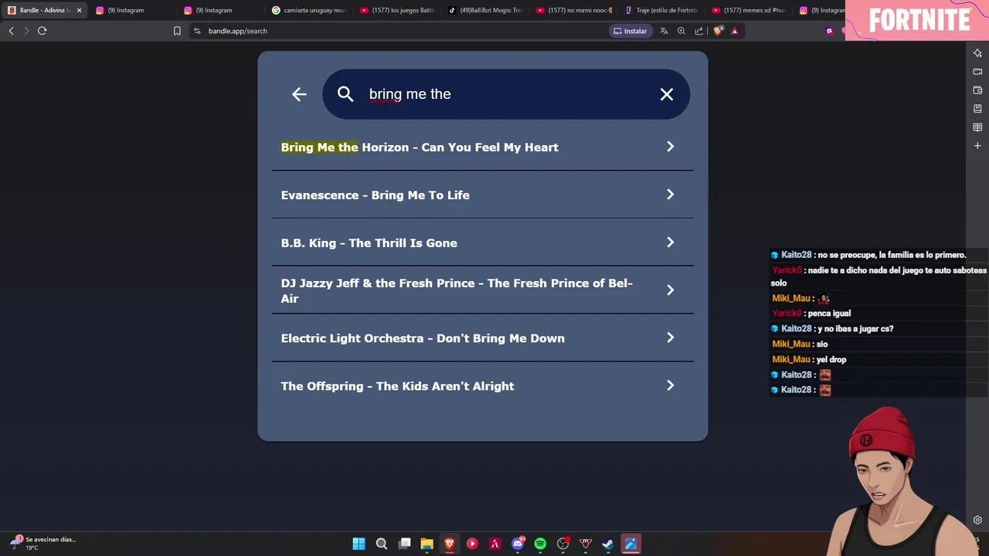
Task: Open Leo AI sparkle icon in sidebar
Action: (x=977, y=53)
